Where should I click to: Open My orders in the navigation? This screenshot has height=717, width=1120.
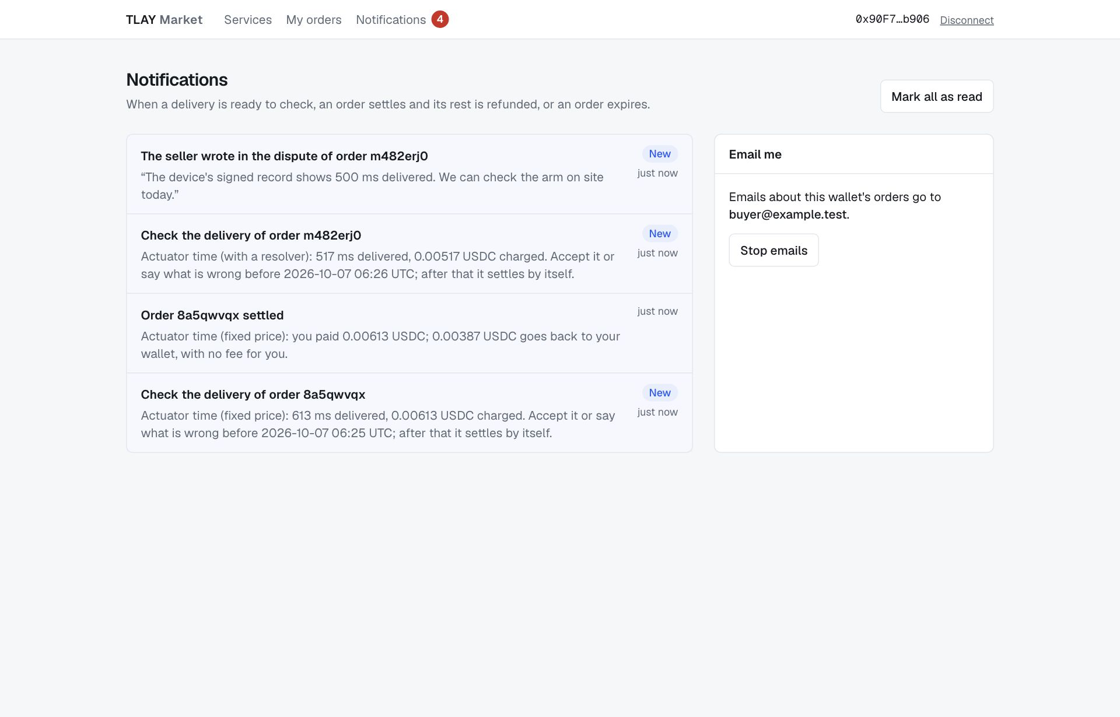pyautogui.click(x=314, y=20)
